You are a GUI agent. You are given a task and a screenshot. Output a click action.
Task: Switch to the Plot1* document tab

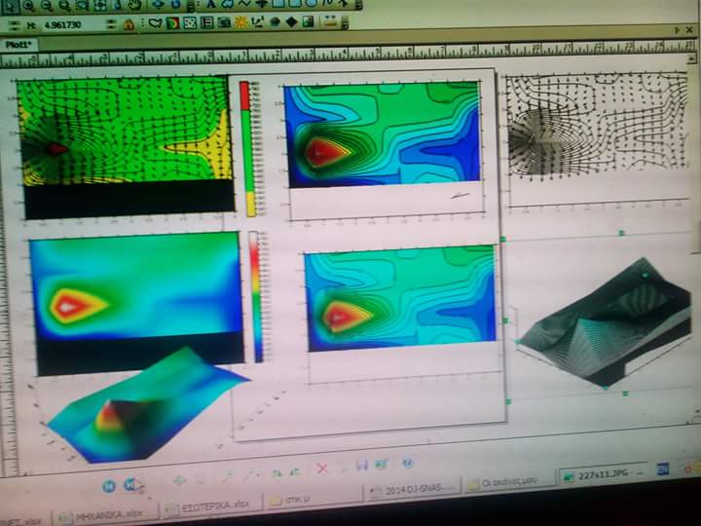pos(19,45)
